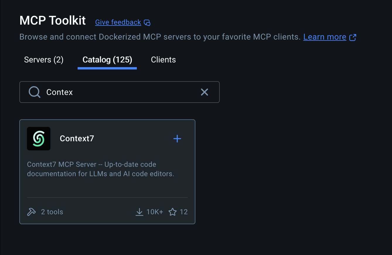Open the Context7 server title
Image resolution: width=392 pixels, height=255 pixels.
(x=77, y=139)
